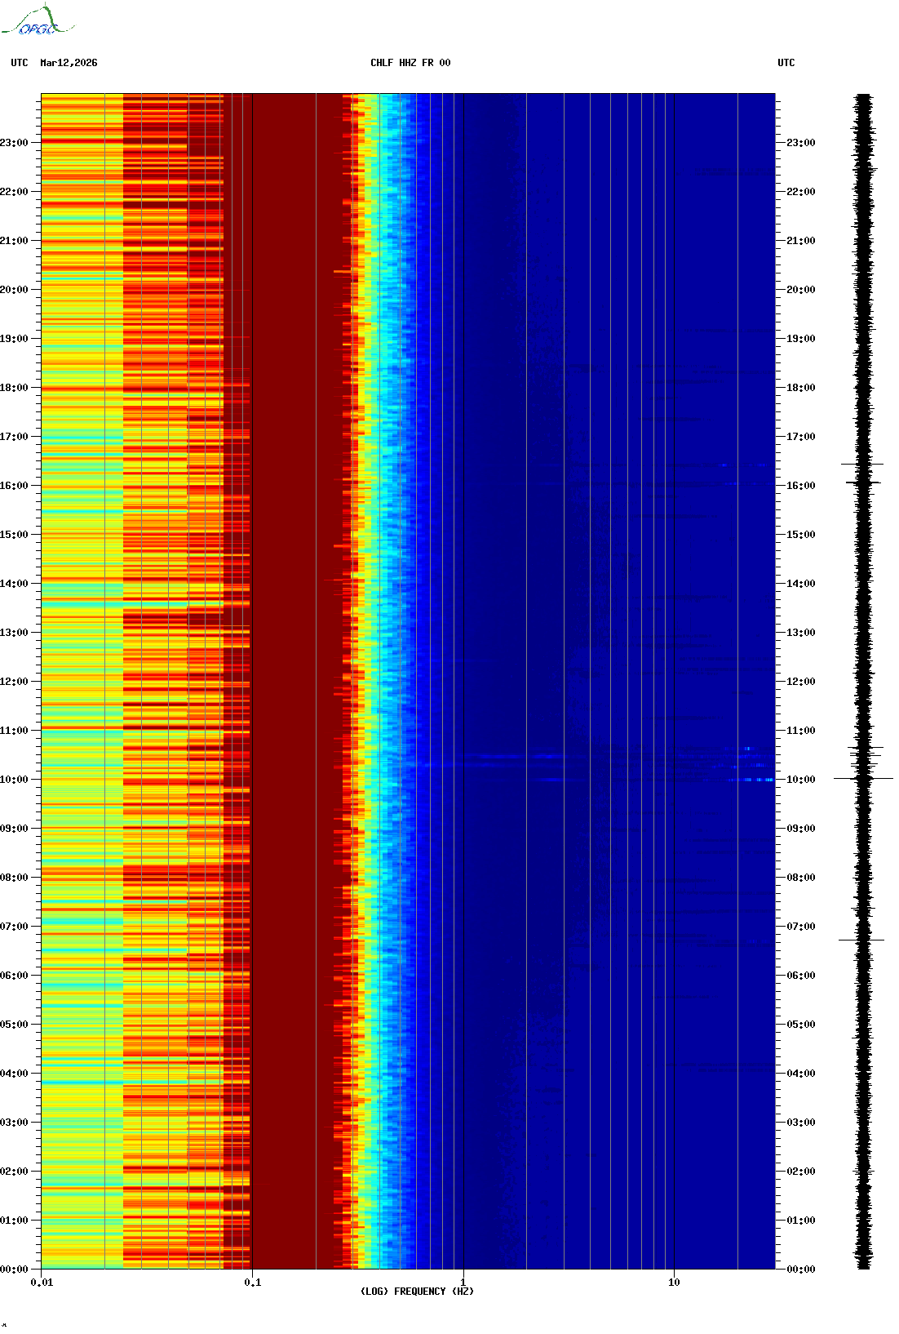Select the 16:00 label on right time axis
899x1334 pixels.
coord(800,486)
